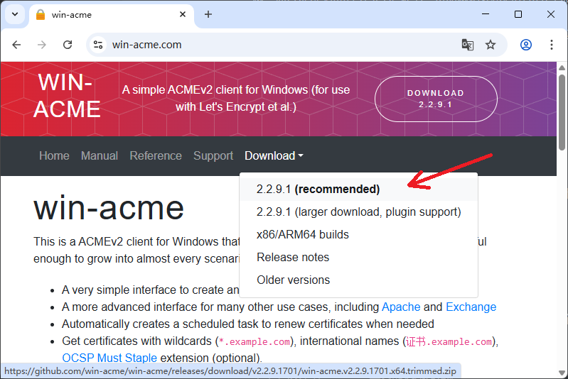
Task: Open the Apache link
Action: click(x=401, y=307)
